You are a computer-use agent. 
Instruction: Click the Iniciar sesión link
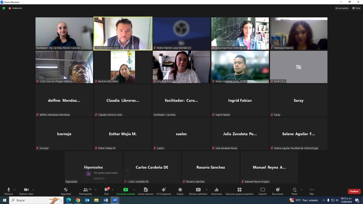342,8
